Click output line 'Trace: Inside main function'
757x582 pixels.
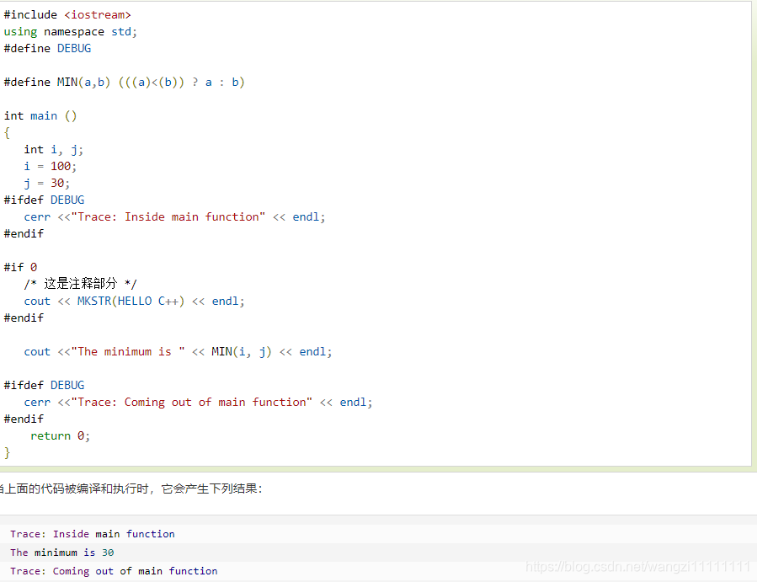click(93, 534)
